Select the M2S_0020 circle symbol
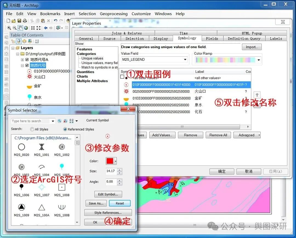 (x=22, y=150)
